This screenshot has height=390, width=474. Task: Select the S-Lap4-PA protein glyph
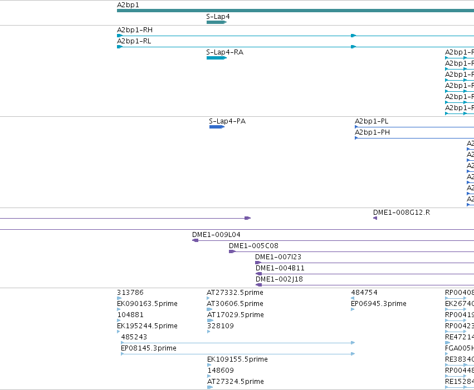(x=217, y=127)
